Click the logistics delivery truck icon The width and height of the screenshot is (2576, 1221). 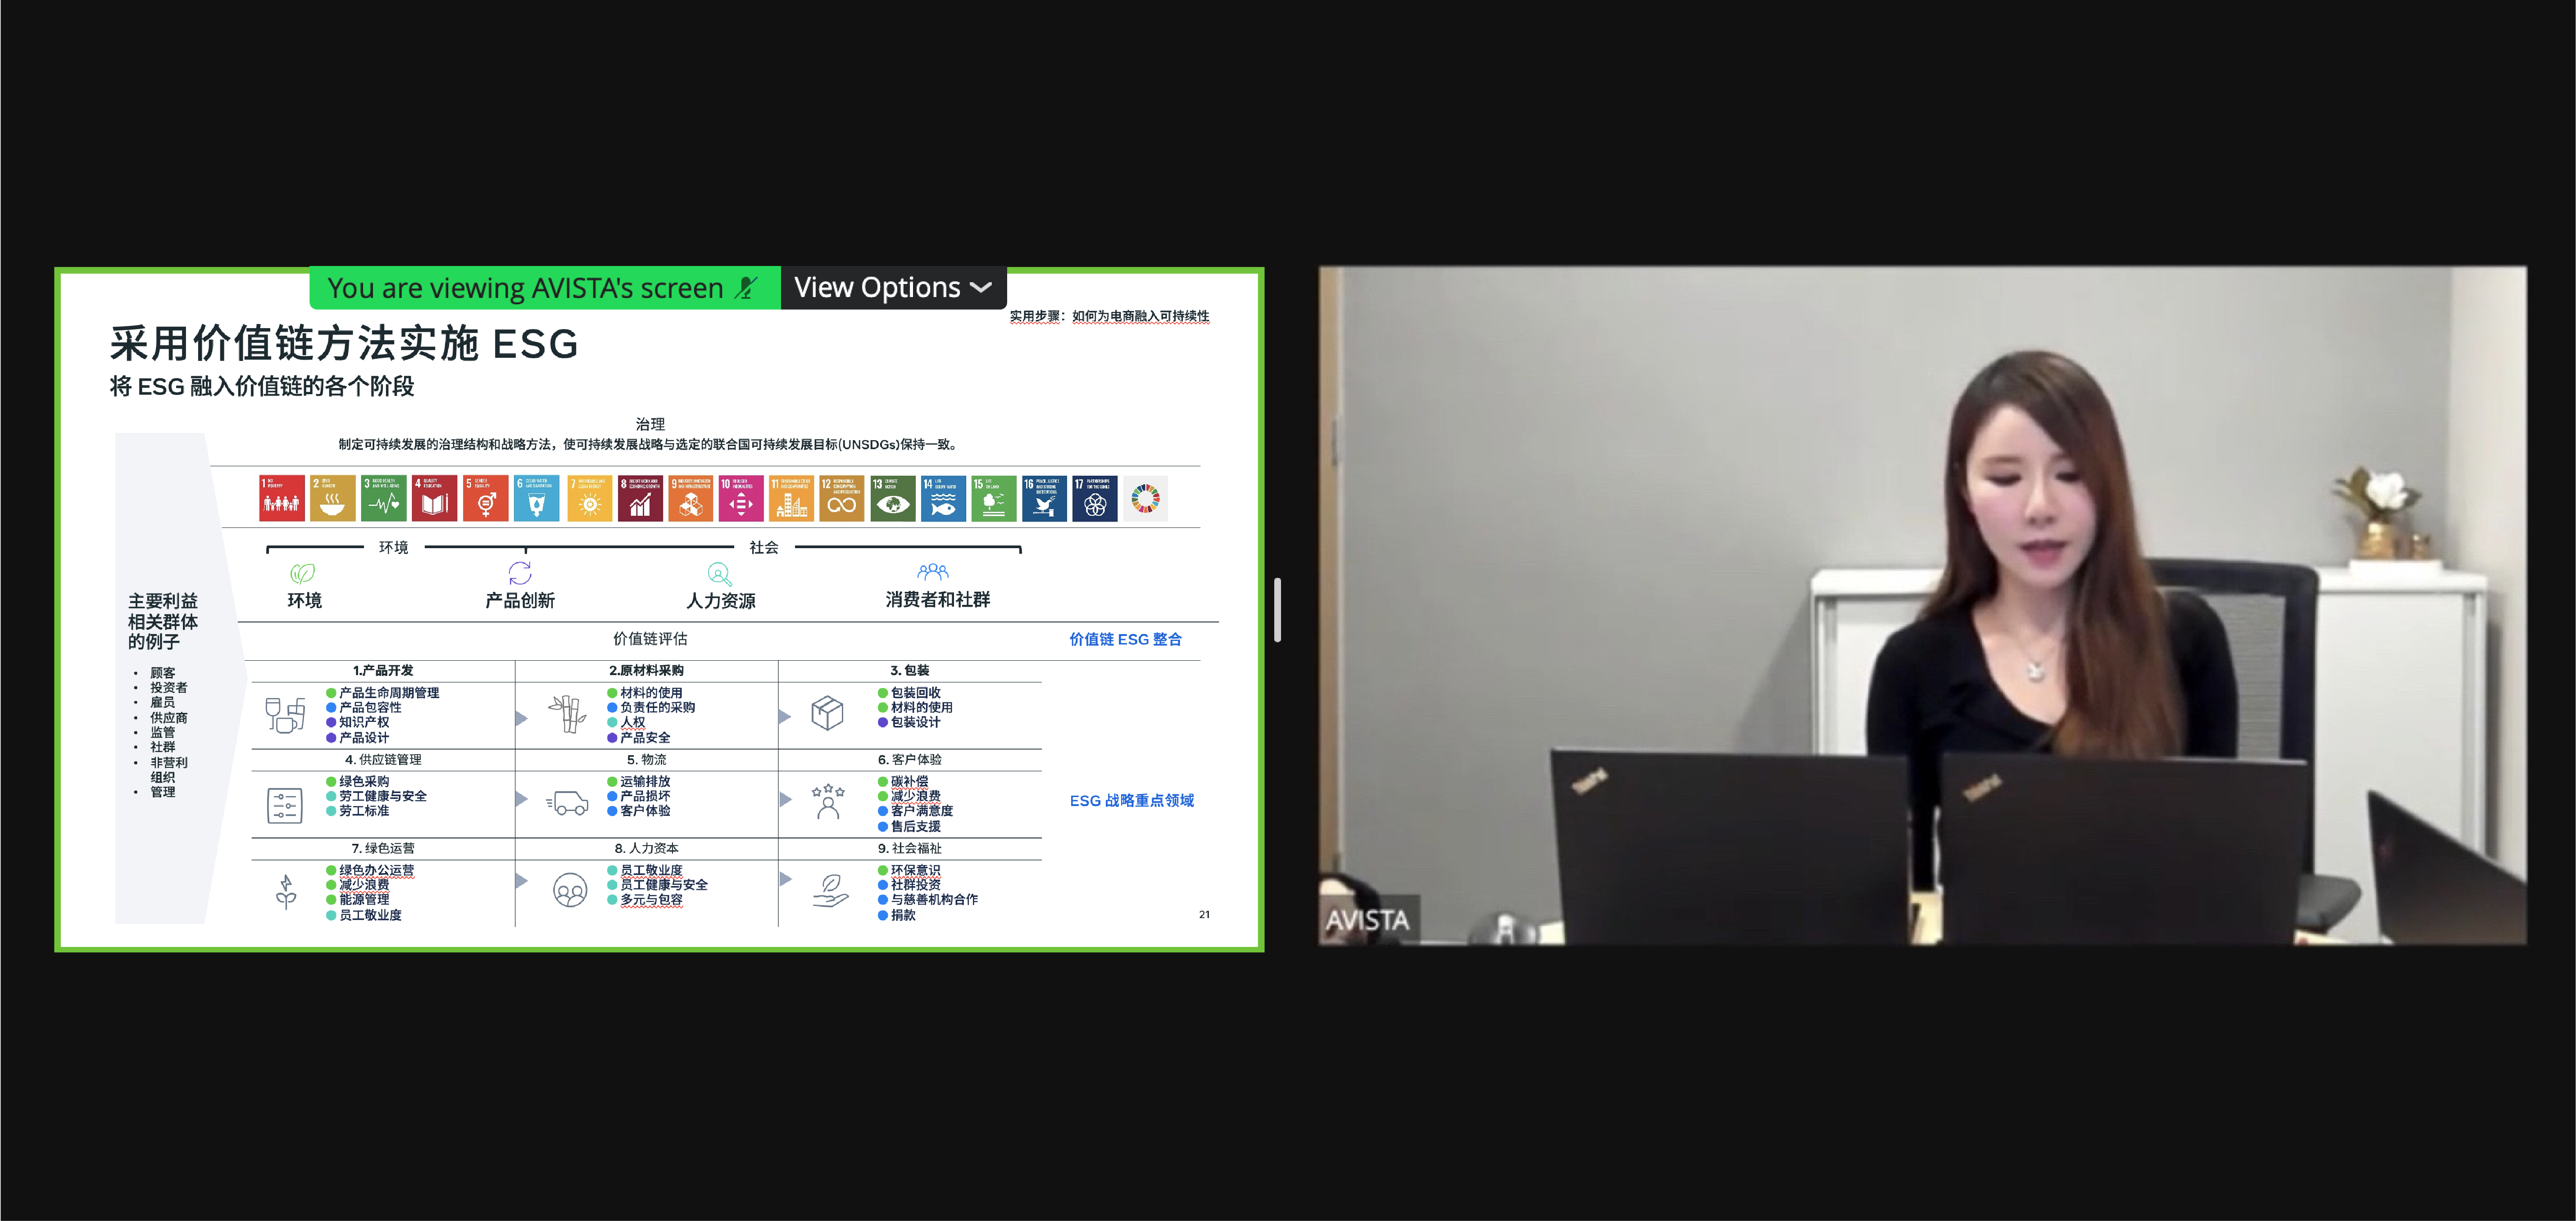(x=568, y=803)
